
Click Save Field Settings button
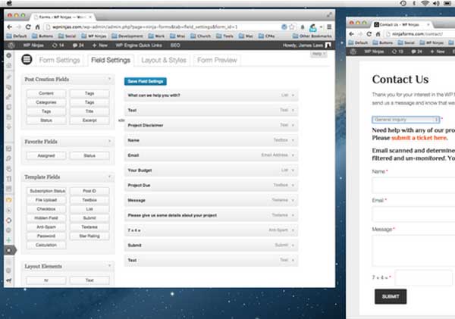(146, 82)
